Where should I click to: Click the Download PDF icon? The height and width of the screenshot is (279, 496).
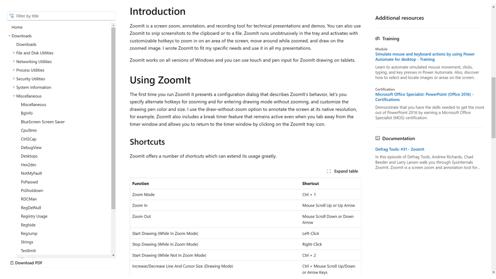(x=12, y=263)
